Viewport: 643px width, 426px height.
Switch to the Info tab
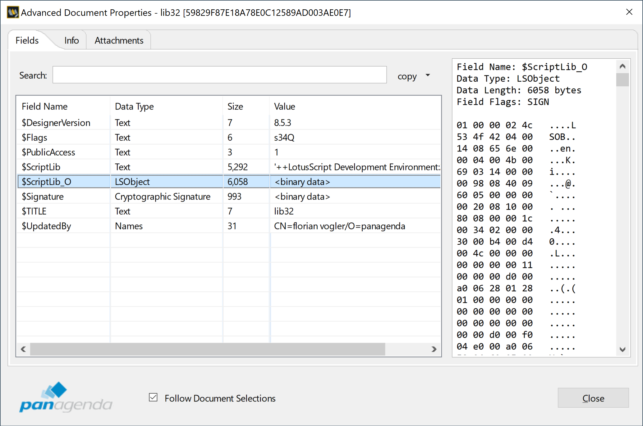click(71, 40)
